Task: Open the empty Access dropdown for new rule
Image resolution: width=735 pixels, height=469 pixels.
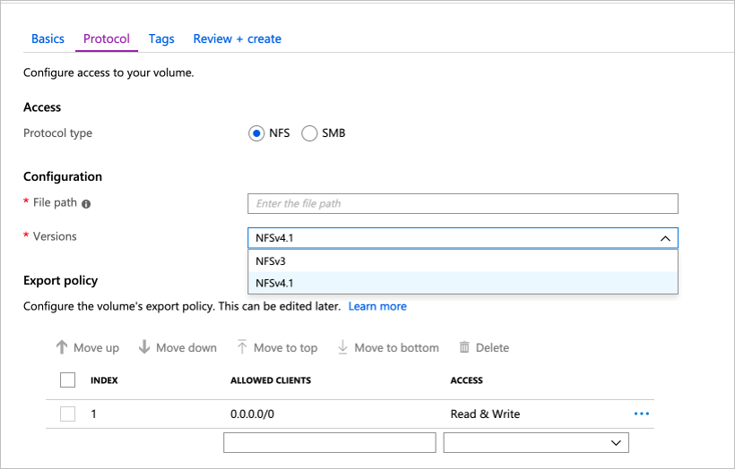Action: pos(536,443)
